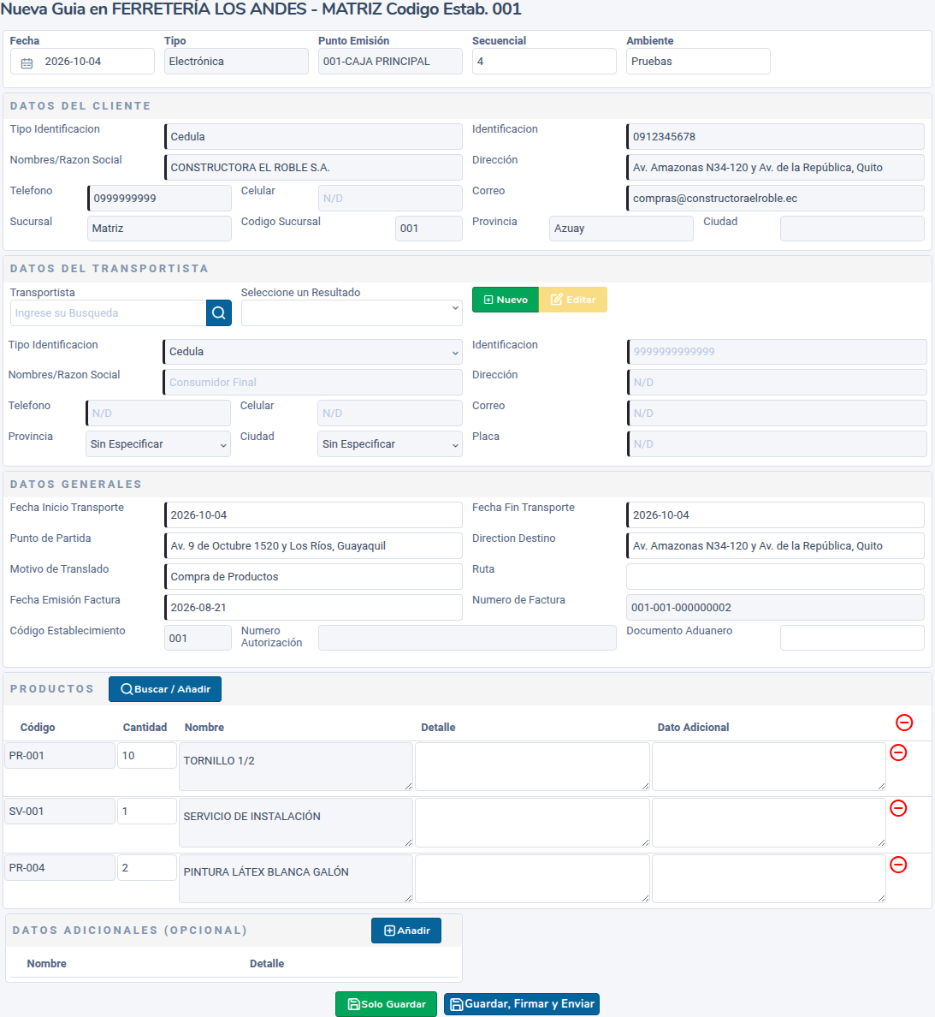Click the Fecha Emisión Factura field
Image resolution: width=935 pixels, height=1017 pixels.
coord(314,607)
